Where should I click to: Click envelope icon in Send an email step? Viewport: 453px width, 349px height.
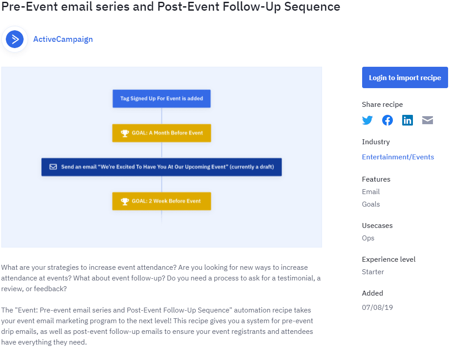click(53, 167)
